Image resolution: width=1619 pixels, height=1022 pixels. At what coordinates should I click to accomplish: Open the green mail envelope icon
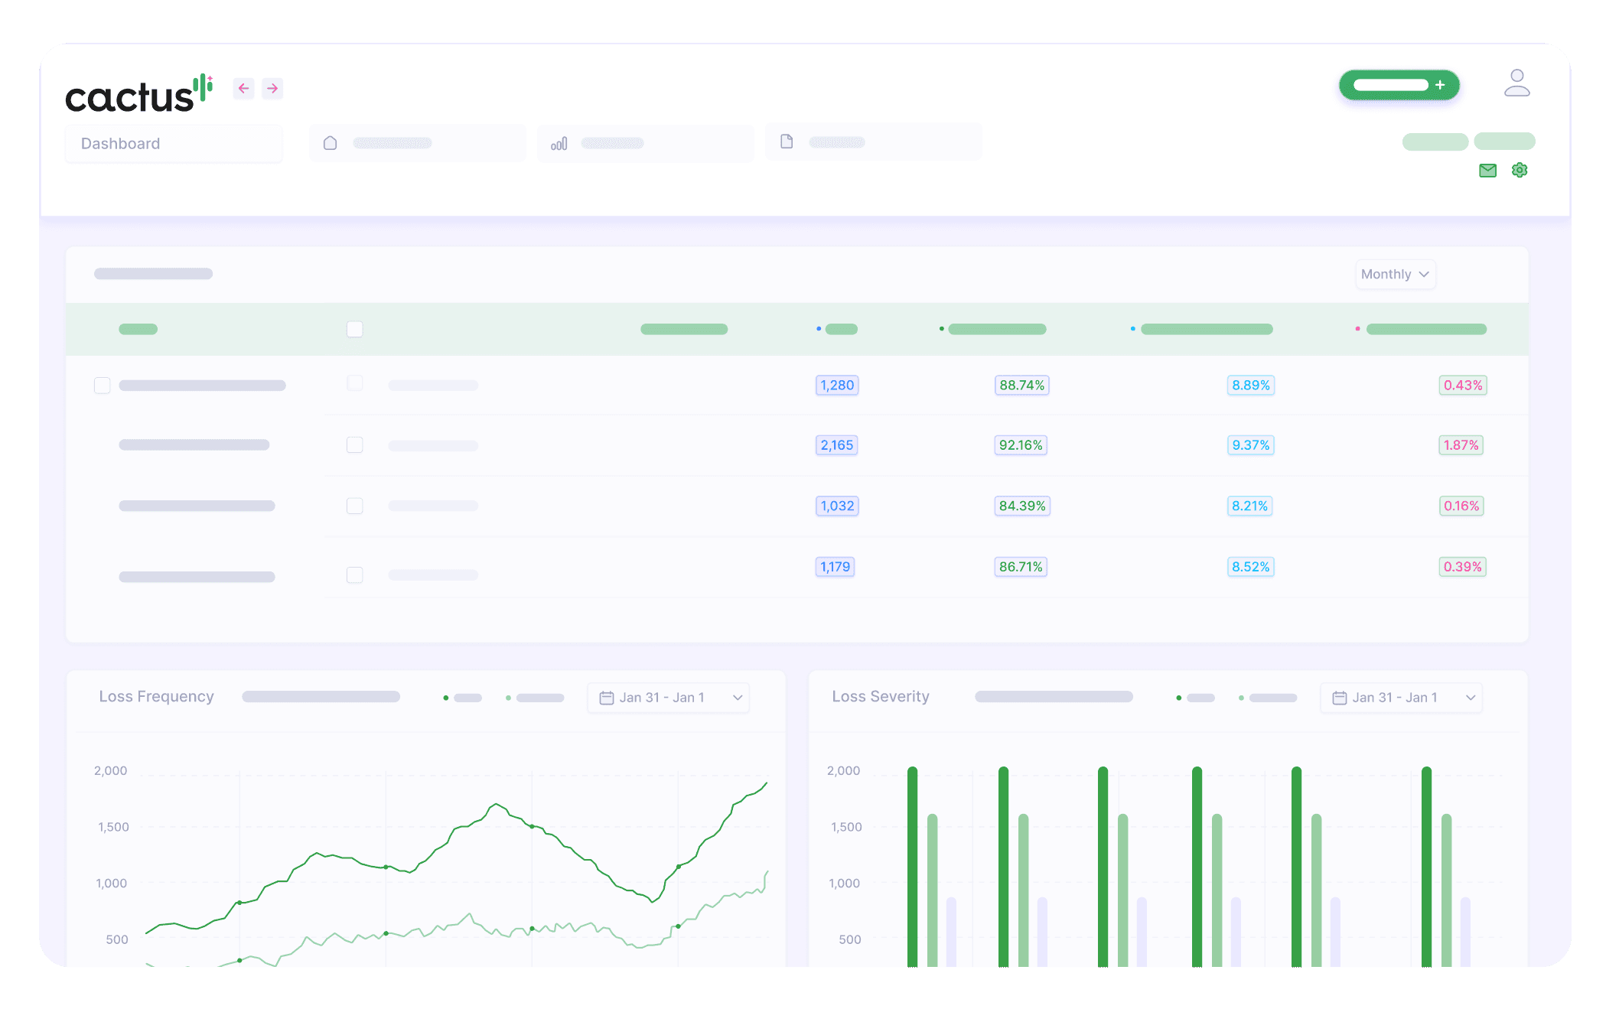(1487, 171)
